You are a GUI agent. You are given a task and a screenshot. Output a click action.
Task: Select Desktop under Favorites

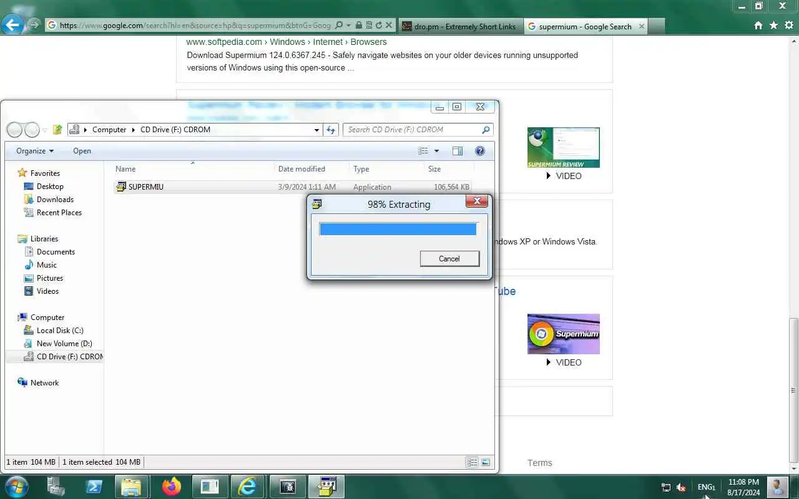(50, 187)
